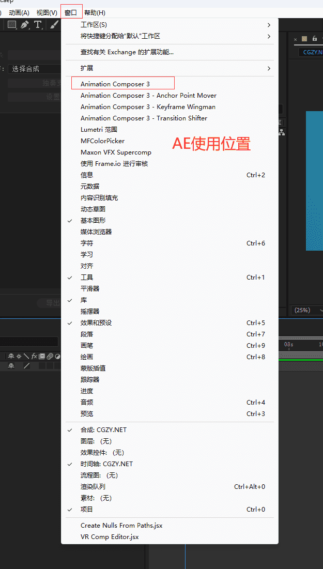Image resolution: width=323 pixels, height=569 pixels.
Task: Open the 信息 panel
Action: 170,175
